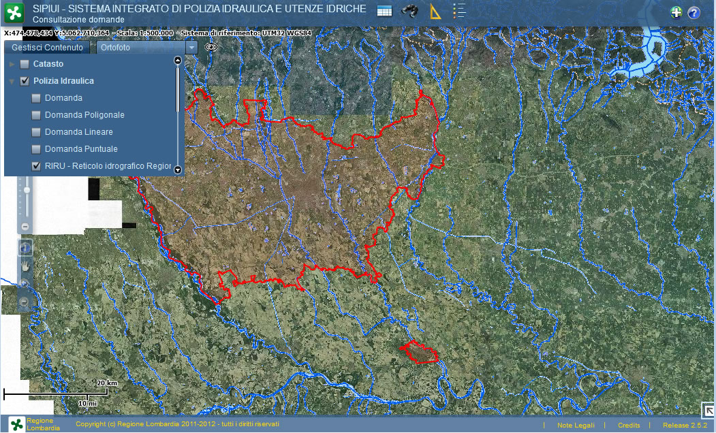The width and height of the screenshot is (716, 433).
Task: Select the pan hand tool
Action: (x=25, y=266)
